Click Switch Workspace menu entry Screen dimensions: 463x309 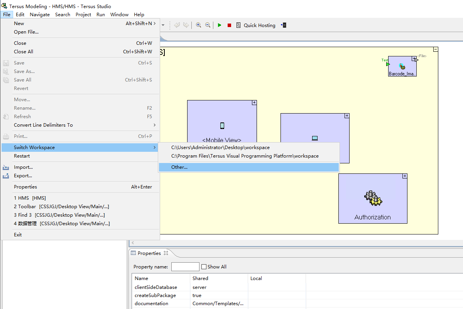80,148
